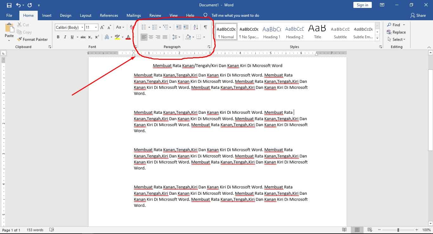Open Ribbon Display Options
Screen dimensions: 433x234
(x=382, y=5)
